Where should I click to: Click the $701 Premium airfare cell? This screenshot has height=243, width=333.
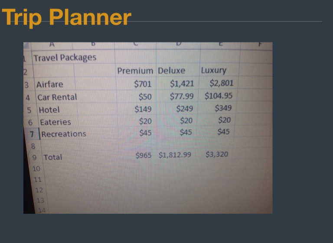tap(143, 84)
